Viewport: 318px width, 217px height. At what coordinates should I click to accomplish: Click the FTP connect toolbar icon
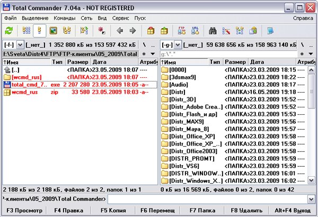182,31
